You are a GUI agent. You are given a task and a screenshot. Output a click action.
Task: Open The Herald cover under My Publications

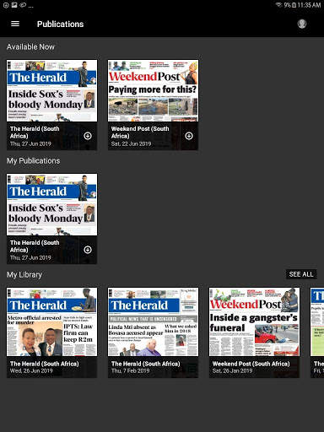point(52,204)
